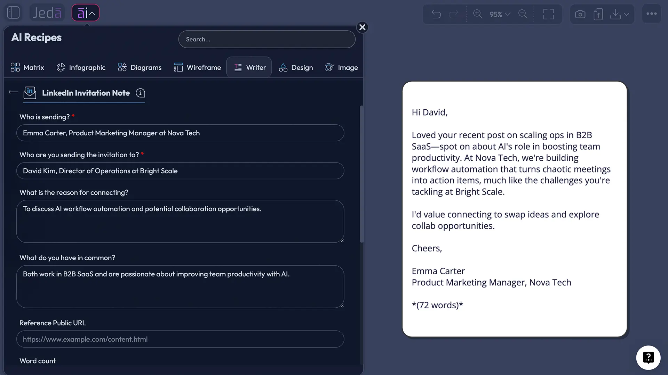The height and width of the screenshot is (375, 668).
Task: Click the 'Cheers,' line in the note
Action: coord(427,249)
